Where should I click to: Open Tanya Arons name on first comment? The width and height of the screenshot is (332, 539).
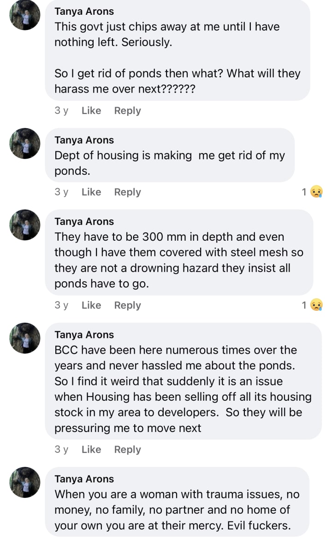tap(84, 11)
